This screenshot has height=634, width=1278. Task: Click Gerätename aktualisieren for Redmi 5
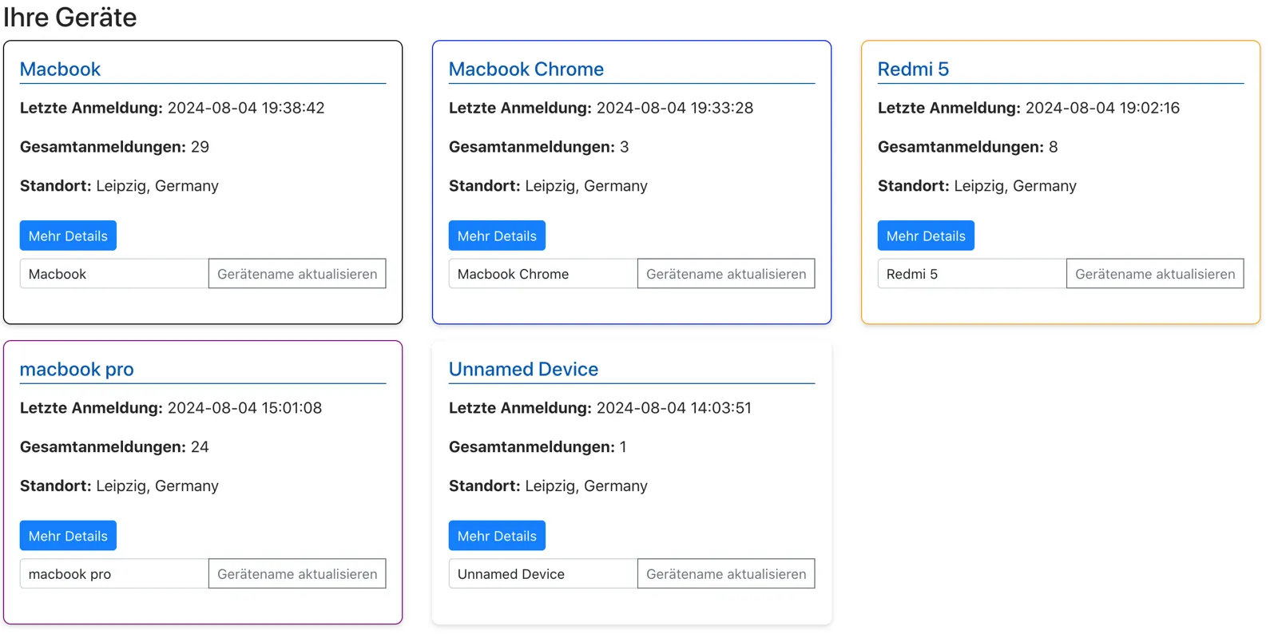[1154, 274]
